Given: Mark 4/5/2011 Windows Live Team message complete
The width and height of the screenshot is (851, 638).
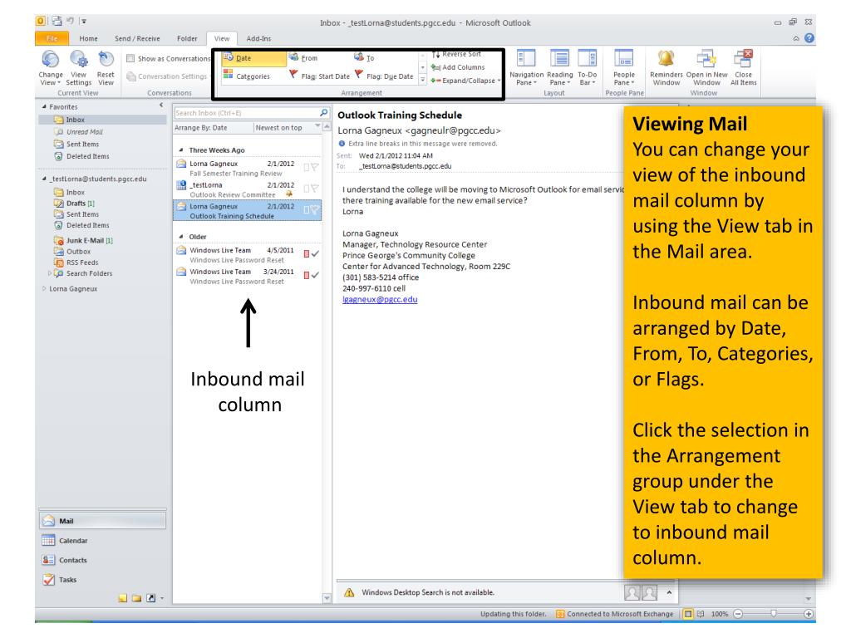Looking at the screenshot, I should (x=315, y=253).
